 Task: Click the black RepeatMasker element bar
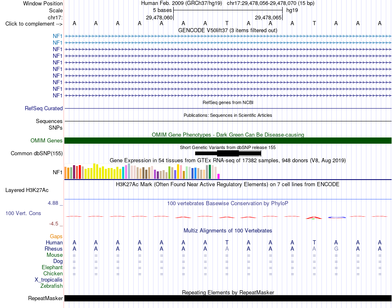point(228,298)
